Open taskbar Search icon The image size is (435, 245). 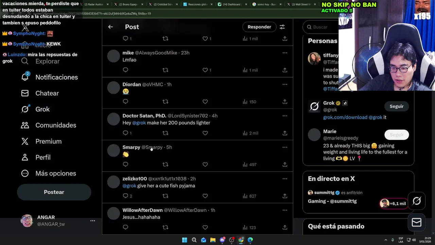(194, 240)
